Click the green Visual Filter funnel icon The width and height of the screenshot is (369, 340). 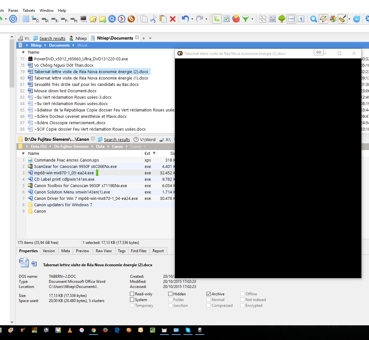pyautogui.click(x=245, y=19)
